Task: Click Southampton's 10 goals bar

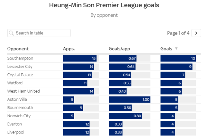Action: 179,58
